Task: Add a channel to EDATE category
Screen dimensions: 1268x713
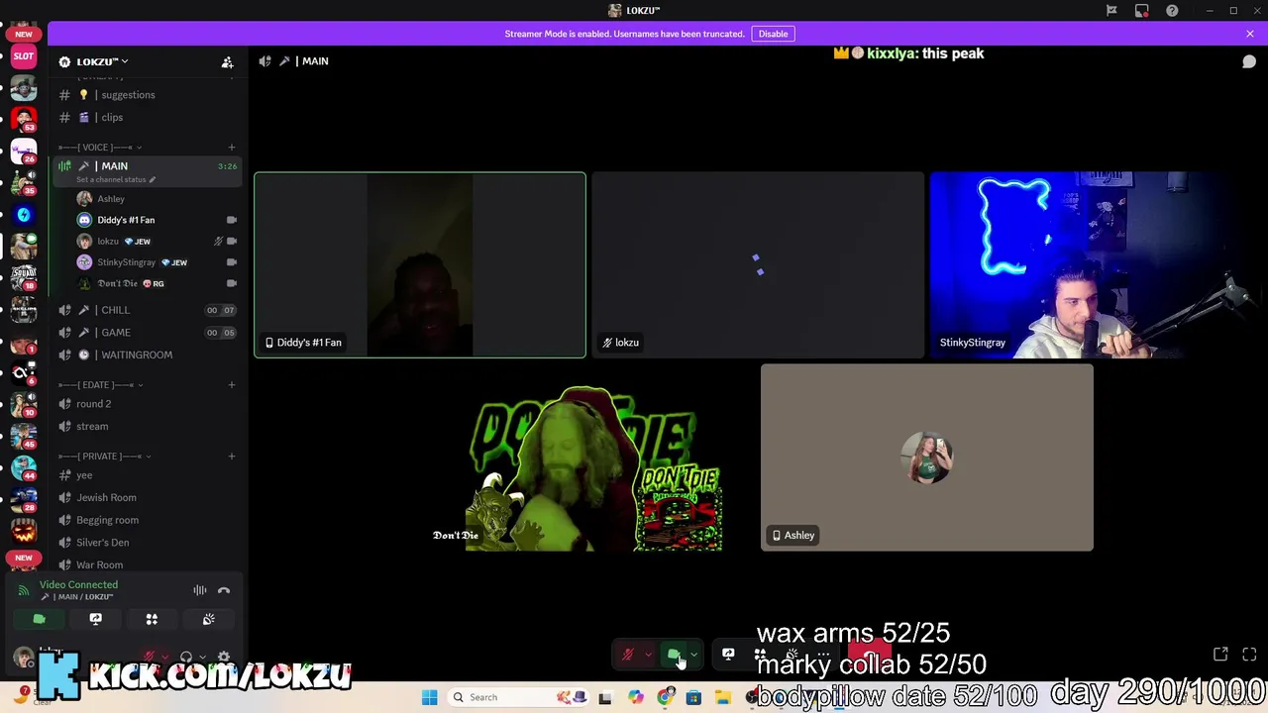Action: pos(232,384)
